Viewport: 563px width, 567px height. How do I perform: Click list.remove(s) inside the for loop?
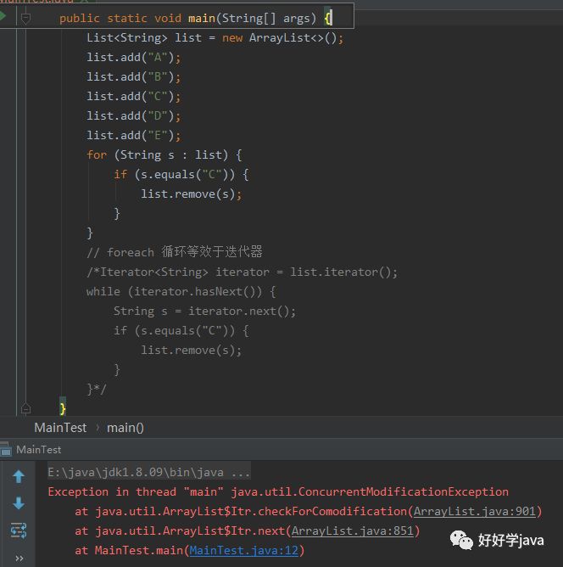click(191, 194)
